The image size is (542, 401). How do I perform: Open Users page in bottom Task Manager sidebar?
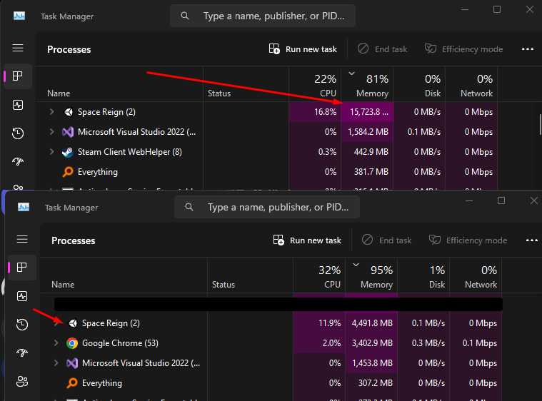tap(22, 381)
